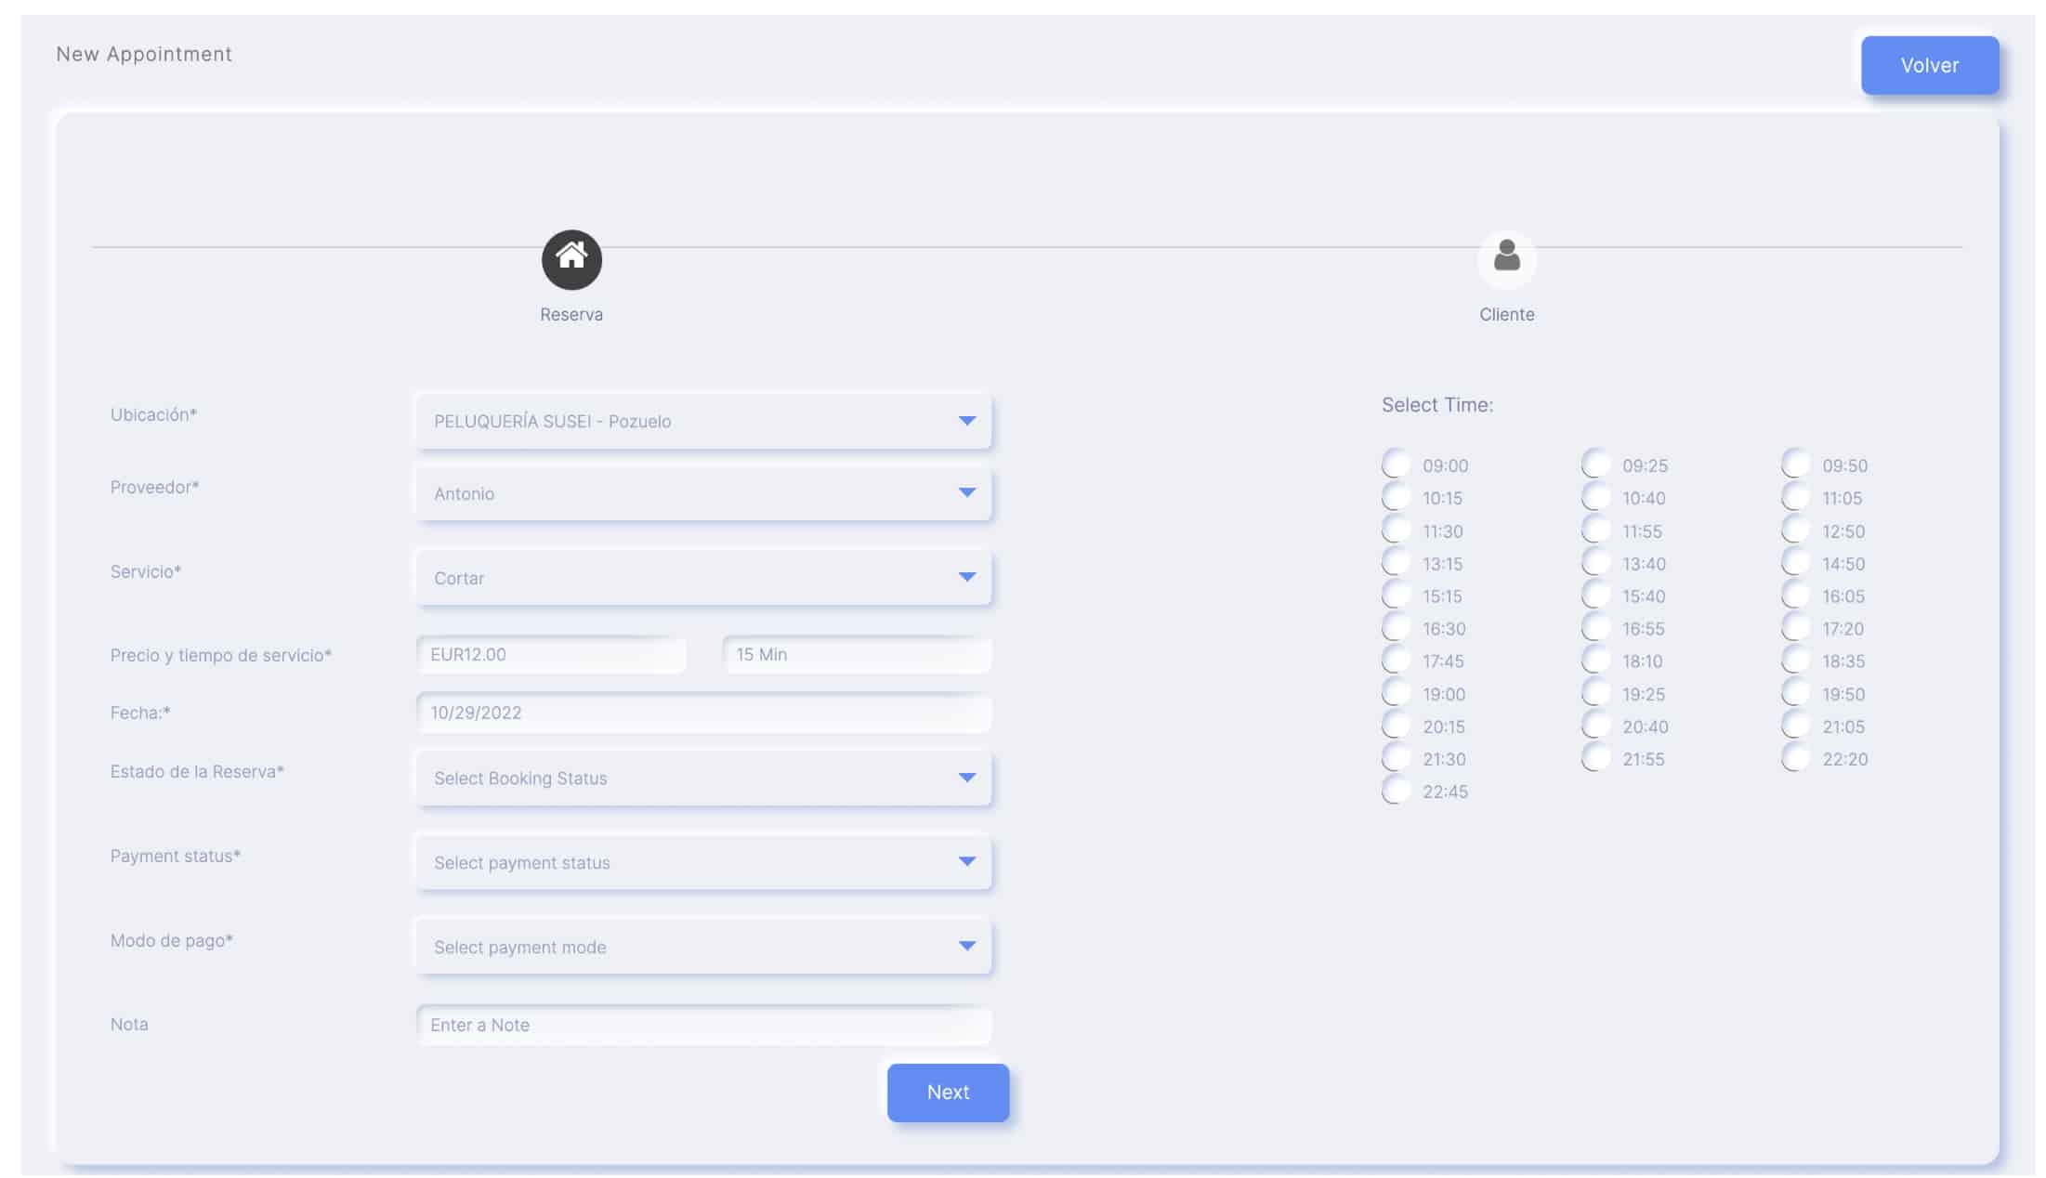Click the 15 Min duration field
Image resolution: width=2046 pixels, height=1178 pixels.
click(x=857, y=654)
